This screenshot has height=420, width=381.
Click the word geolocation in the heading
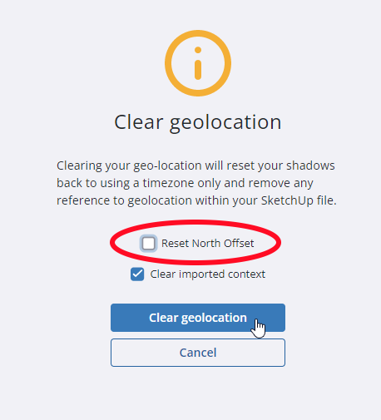225,123
